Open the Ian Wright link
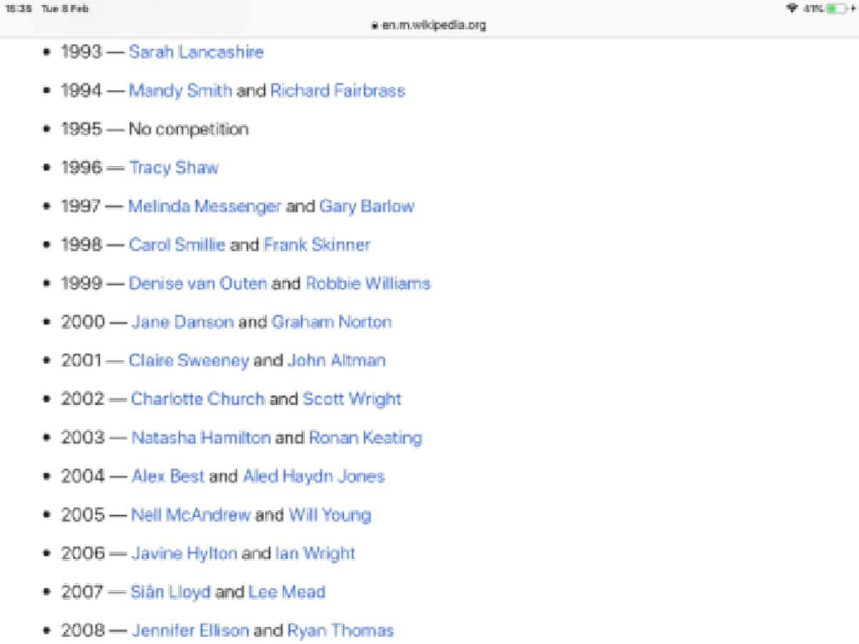 [315, 554]
